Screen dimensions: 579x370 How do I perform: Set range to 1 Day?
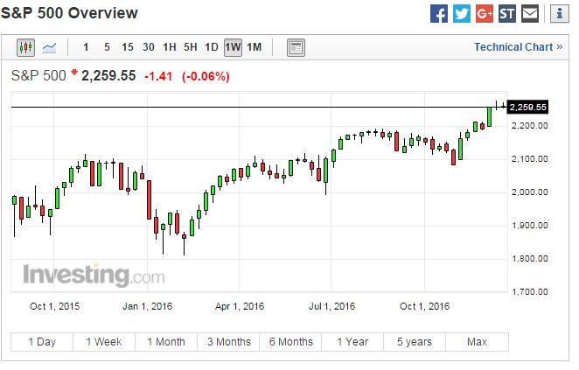point(42,342)
